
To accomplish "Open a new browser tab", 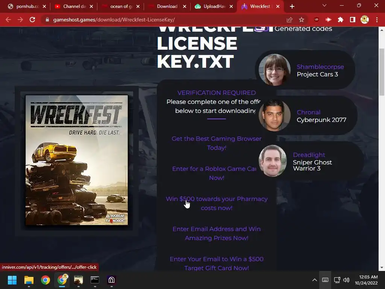I will tap(292, 7).
